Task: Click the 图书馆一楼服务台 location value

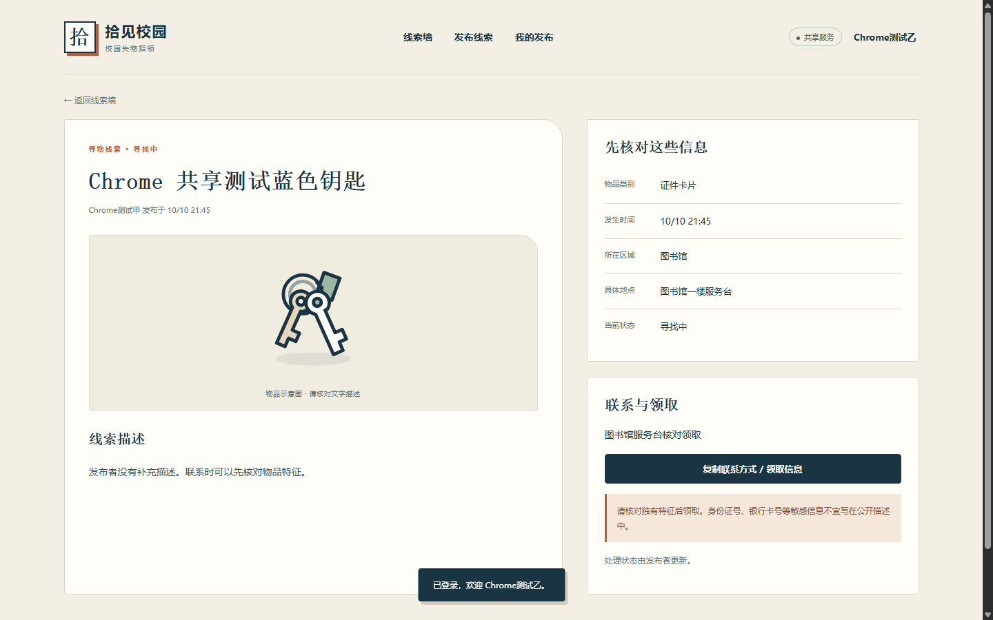Action: coord(696,291)
